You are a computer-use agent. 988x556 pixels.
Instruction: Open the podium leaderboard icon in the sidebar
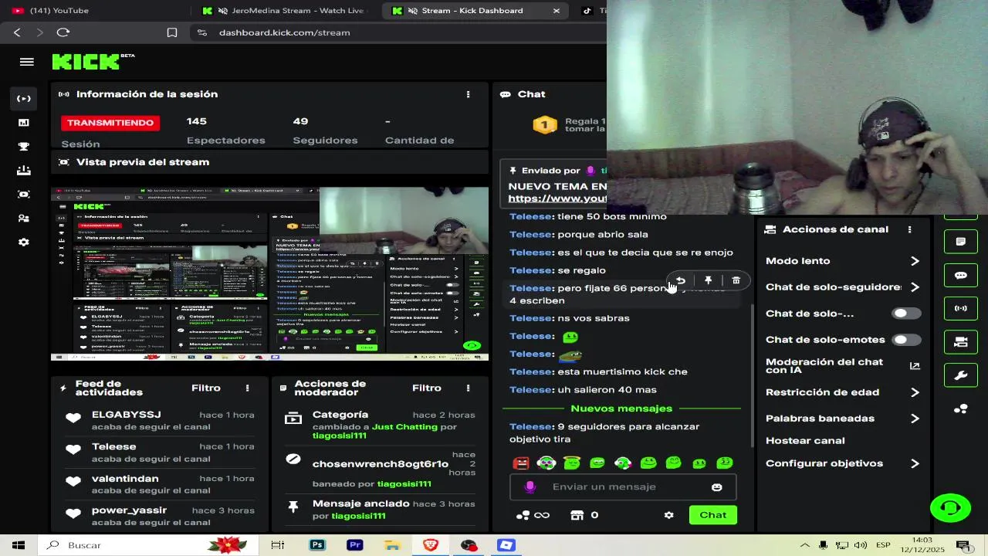(24, 171)
